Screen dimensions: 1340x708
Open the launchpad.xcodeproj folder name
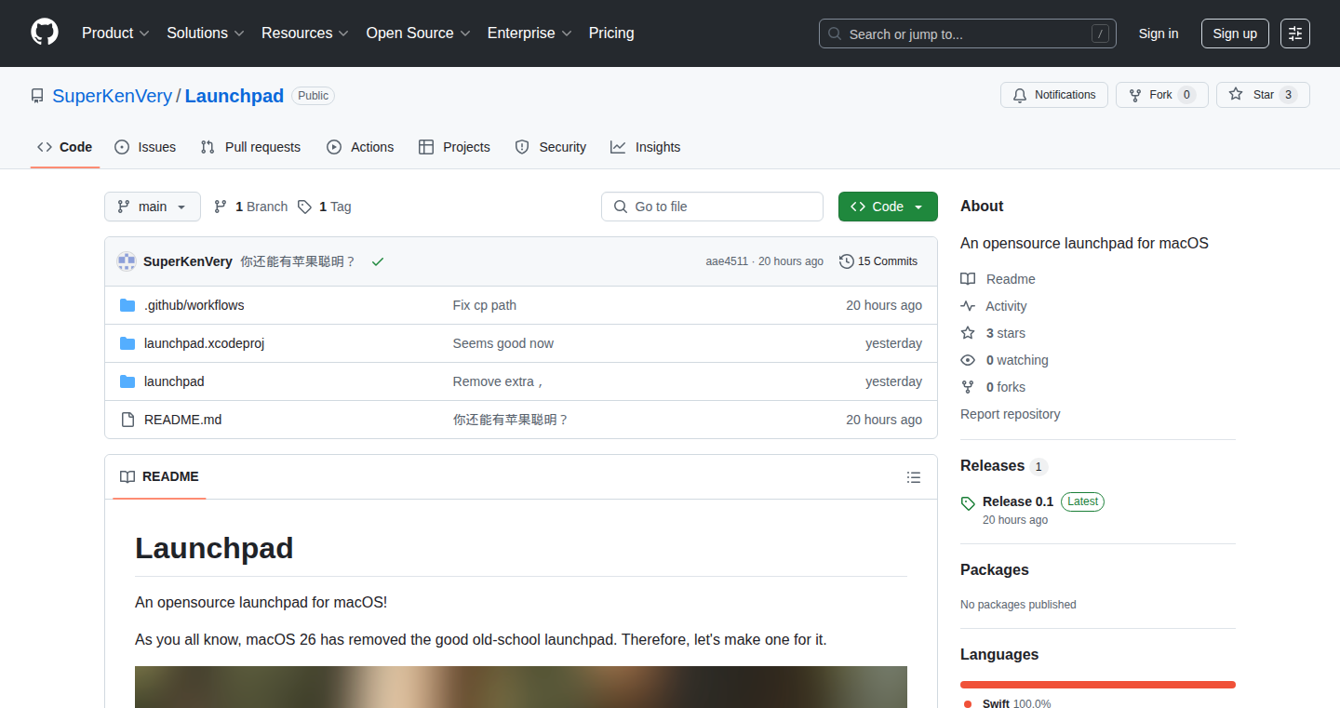[x=205, y=343]
